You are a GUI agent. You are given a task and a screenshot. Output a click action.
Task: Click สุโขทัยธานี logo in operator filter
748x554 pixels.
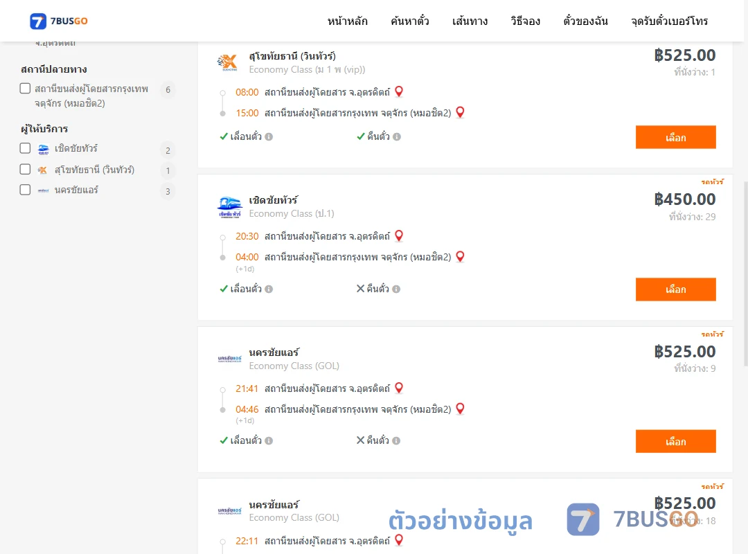[43, 170]
